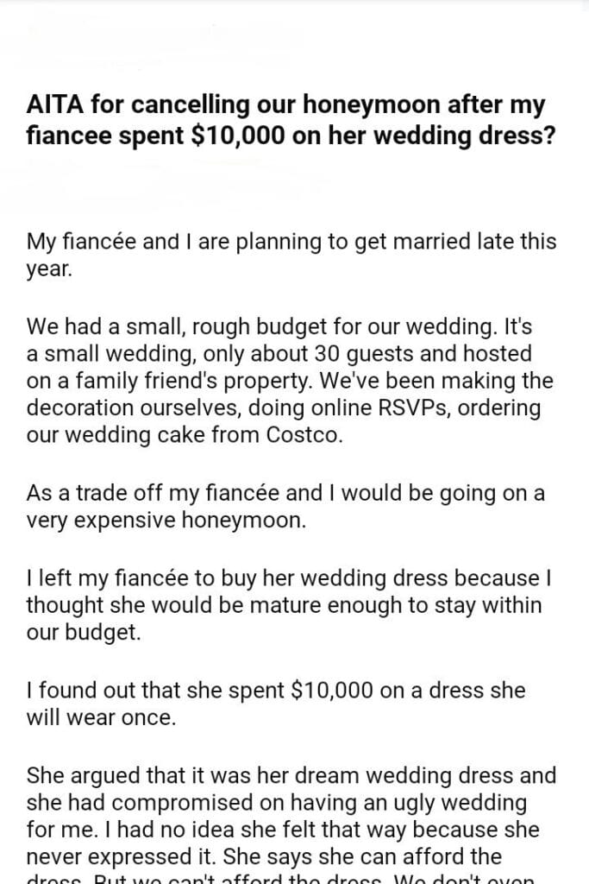
Task: Click the "planning to get married" paragraph
Action: click(291, 256)
